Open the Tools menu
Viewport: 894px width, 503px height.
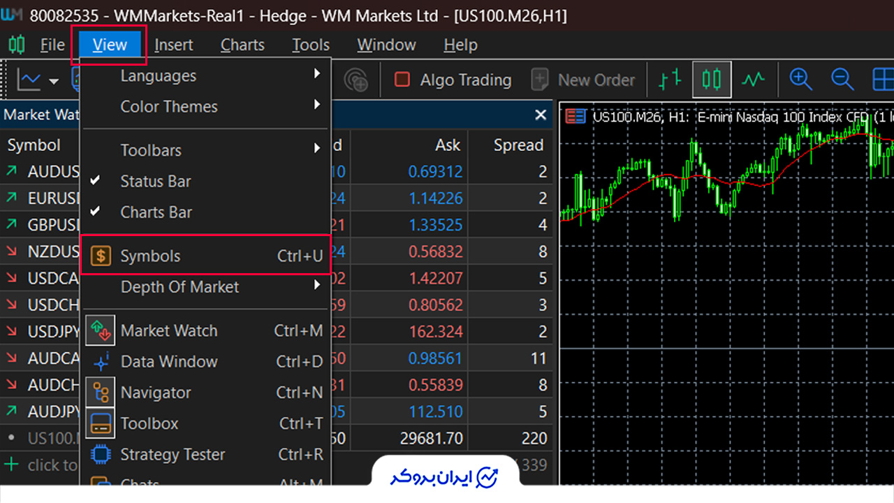click(x=311, y=45)
